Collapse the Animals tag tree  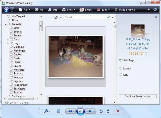pyautogui.click(x=6, y=24)
